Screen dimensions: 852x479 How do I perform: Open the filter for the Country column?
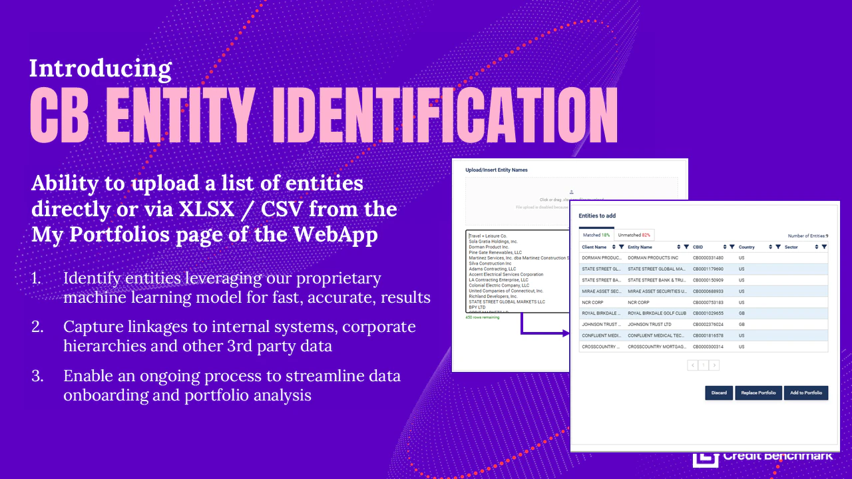click(778, 247)
